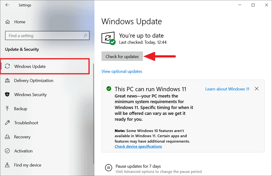Open Home in the sidebar
272x176 pixels.
point(20,22)
